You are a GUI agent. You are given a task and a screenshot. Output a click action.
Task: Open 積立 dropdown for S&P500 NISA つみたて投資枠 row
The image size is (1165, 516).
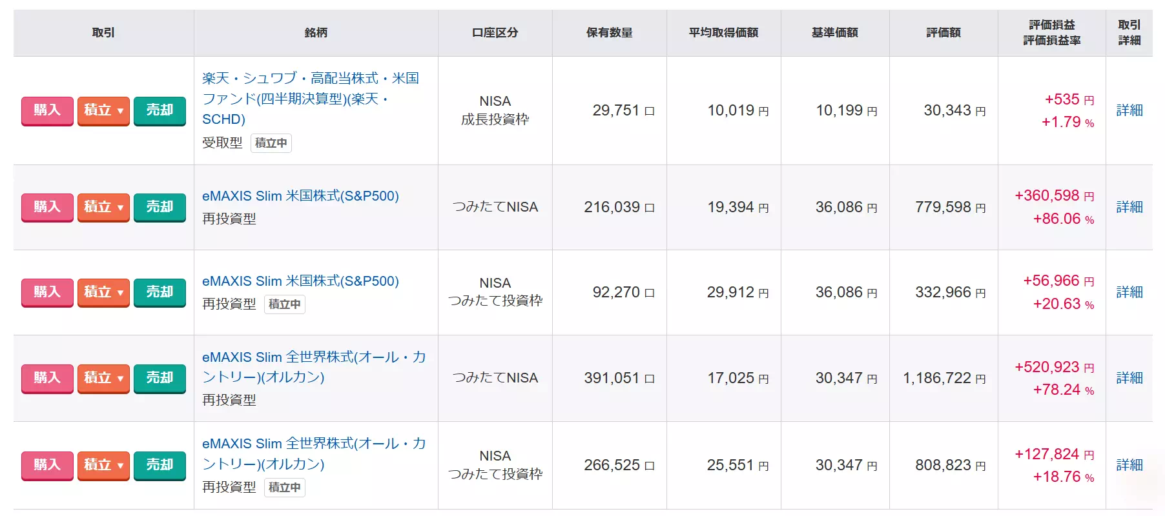click(103, 292)
